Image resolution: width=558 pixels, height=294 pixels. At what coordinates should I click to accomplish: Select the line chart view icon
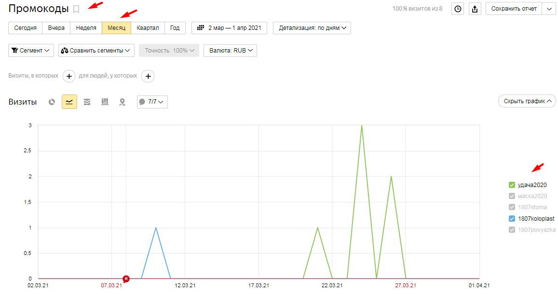[69, 102]
